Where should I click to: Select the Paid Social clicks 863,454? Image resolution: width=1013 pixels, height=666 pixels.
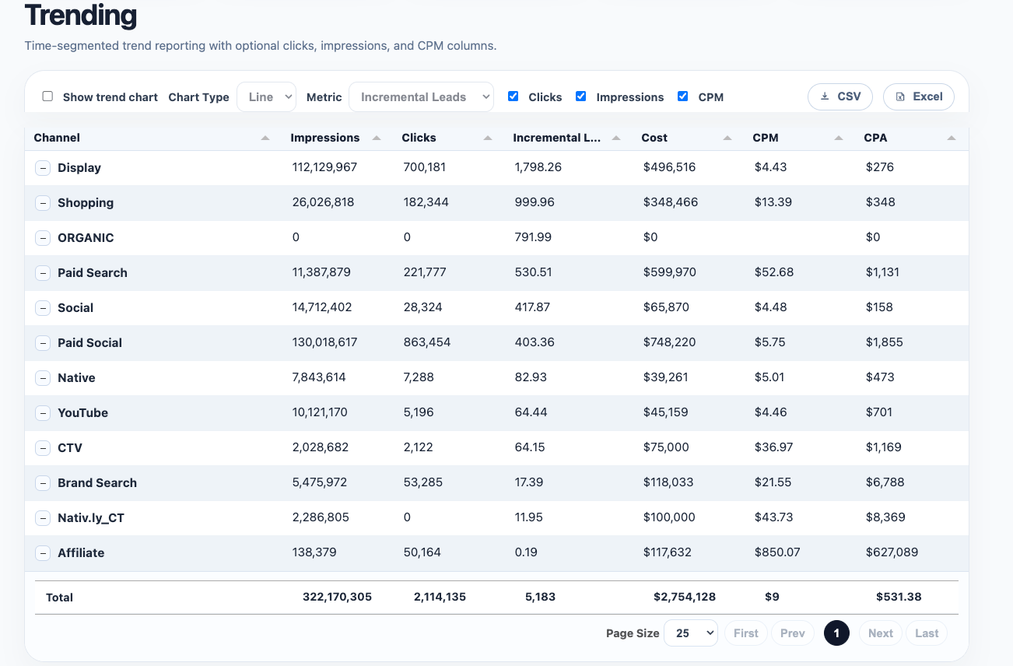pos(427,342)
